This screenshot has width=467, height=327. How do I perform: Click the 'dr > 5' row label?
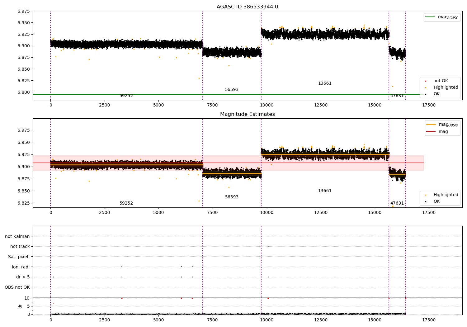[23, 277]
